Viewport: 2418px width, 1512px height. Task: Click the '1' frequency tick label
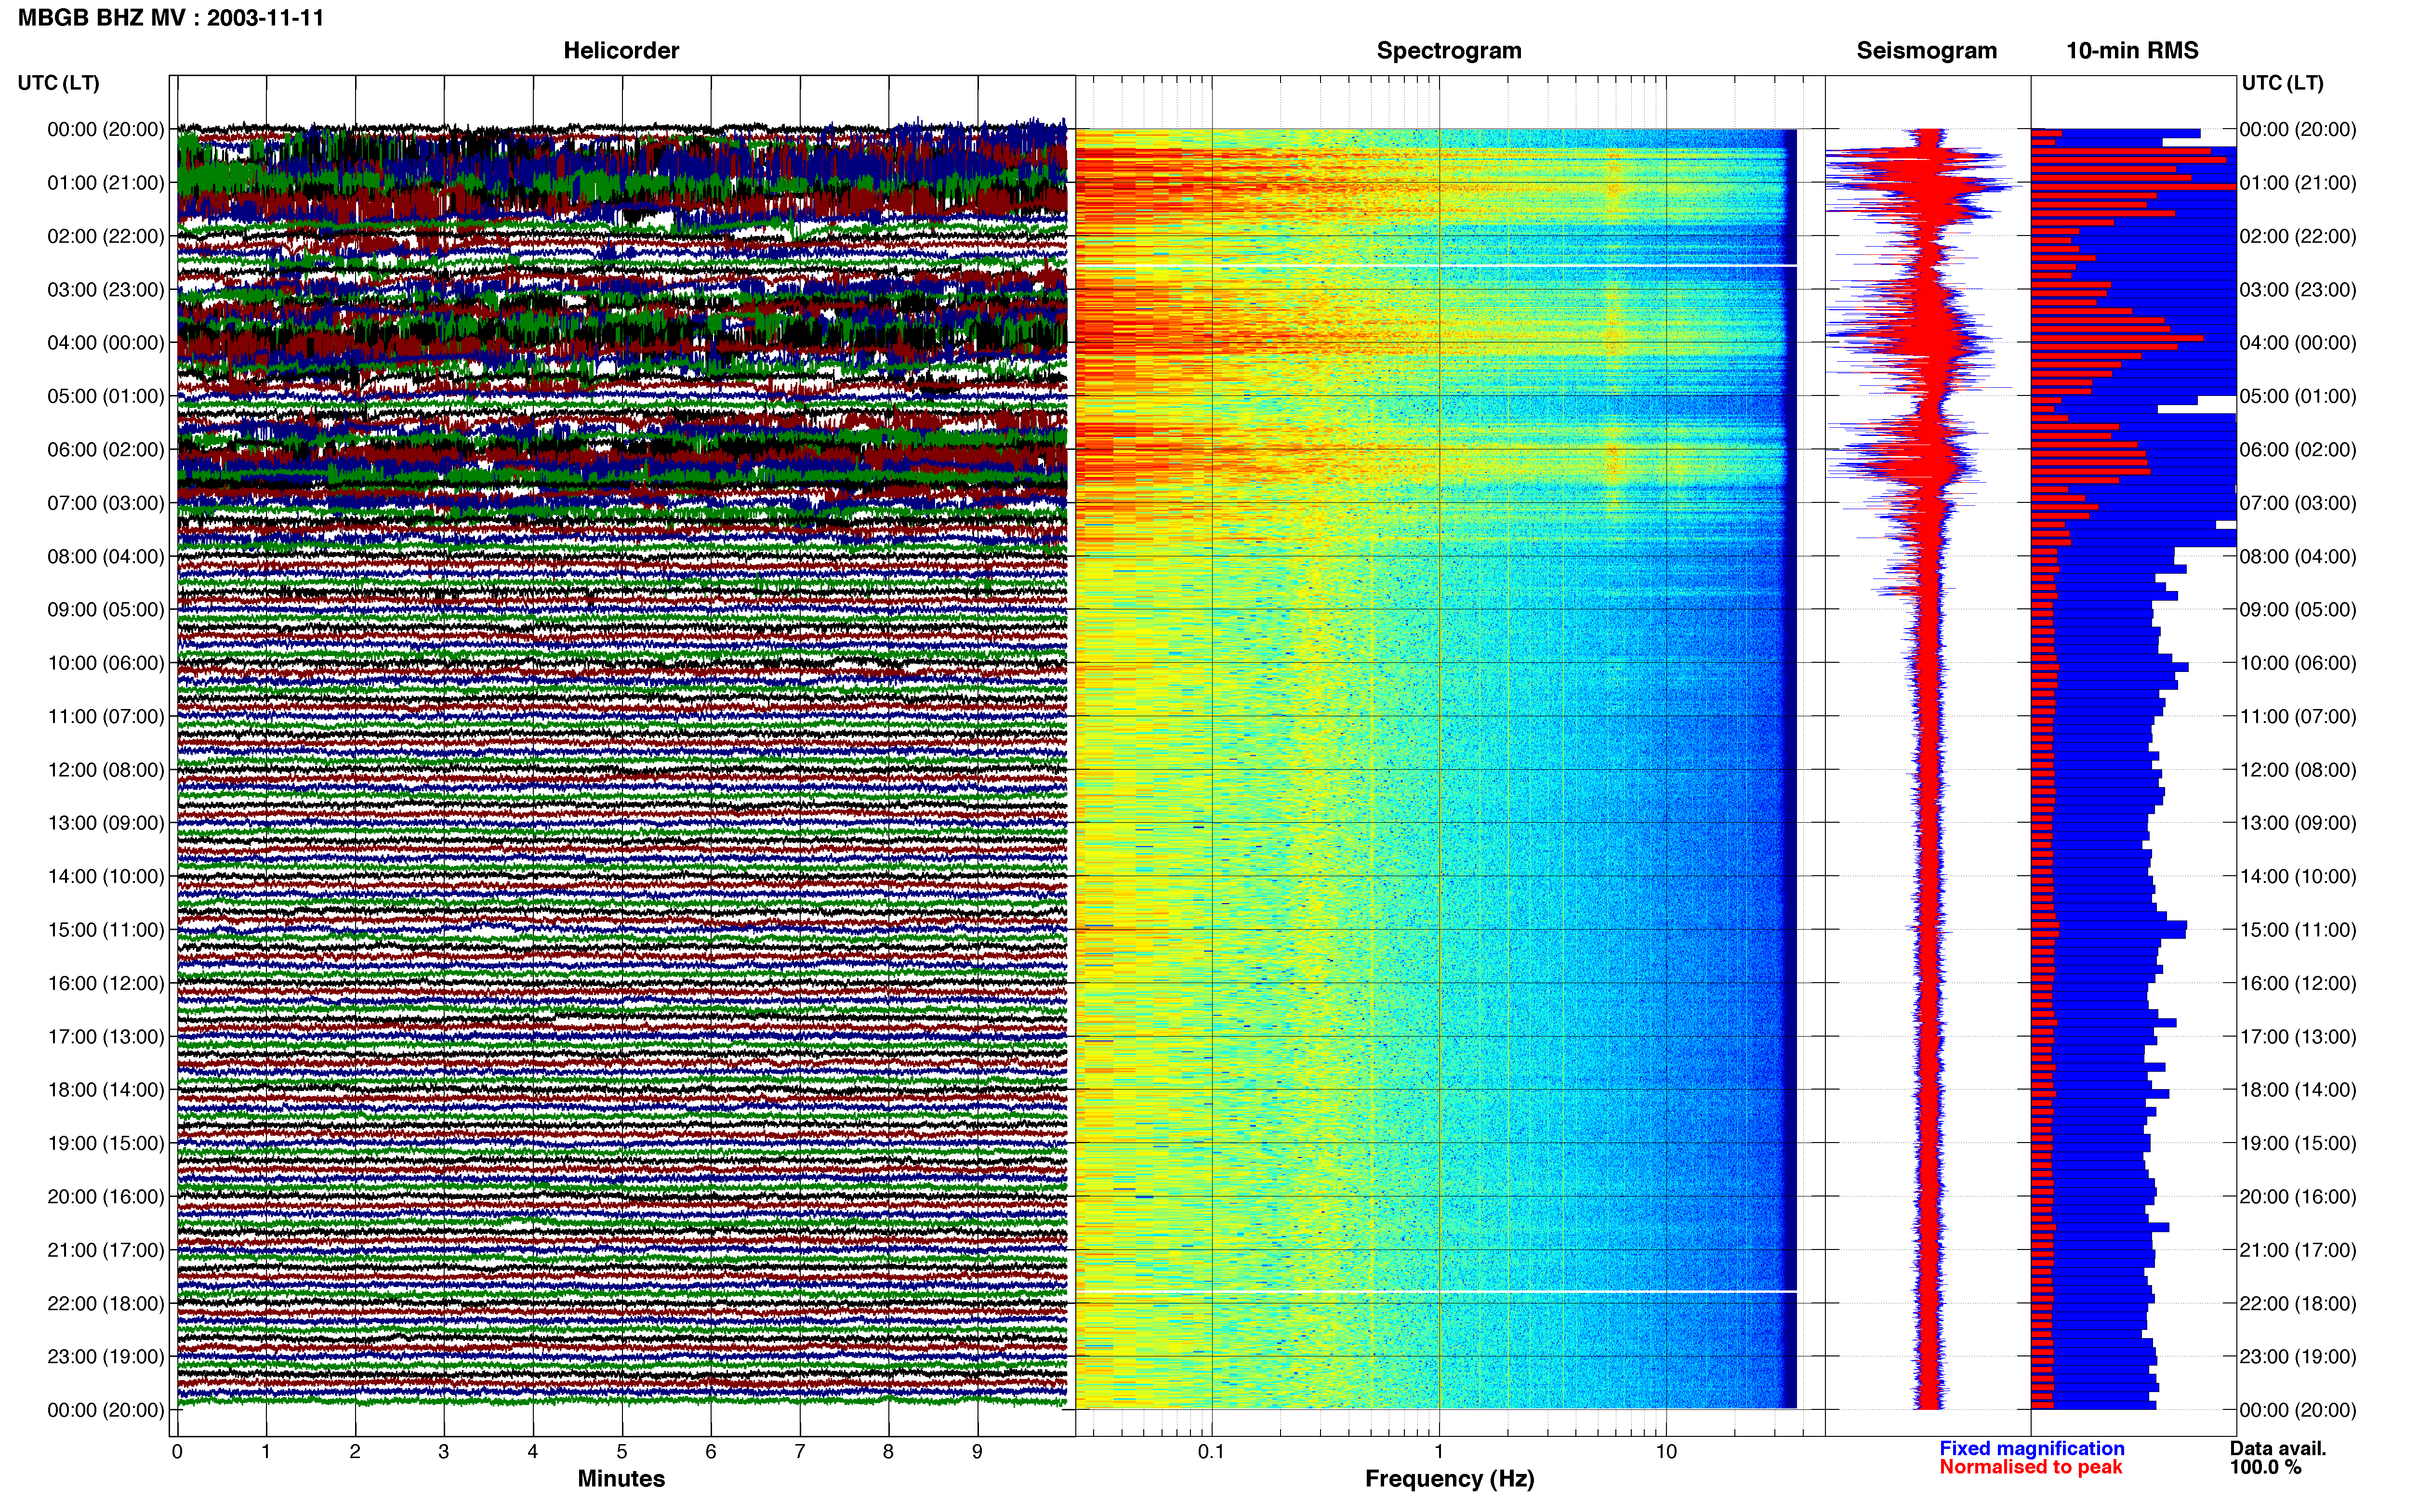point(1439,1451)
